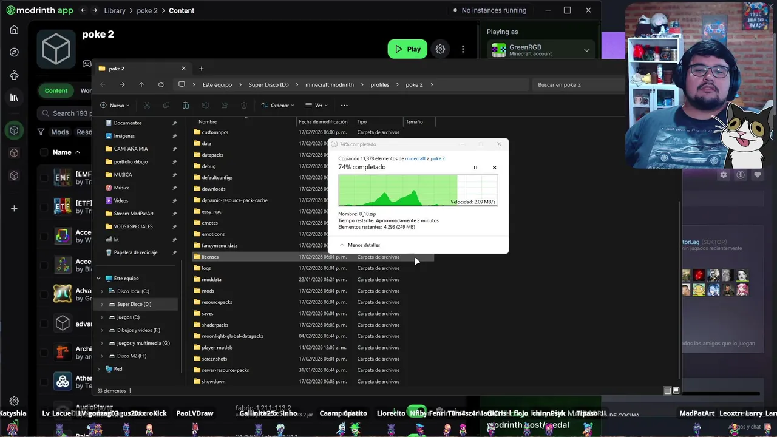Go forward in File Explorer
777x437 pixels.
click(x=122, y=84)
